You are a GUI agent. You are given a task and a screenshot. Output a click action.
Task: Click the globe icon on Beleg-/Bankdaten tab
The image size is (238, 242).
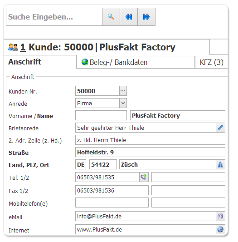pyautogui.click(x=85, y=62)
